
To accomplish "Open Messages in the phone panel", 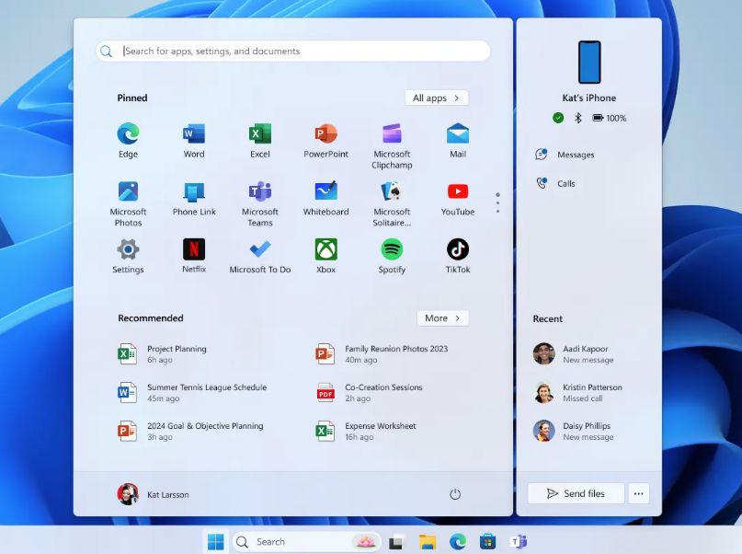I will click(565, 155).
